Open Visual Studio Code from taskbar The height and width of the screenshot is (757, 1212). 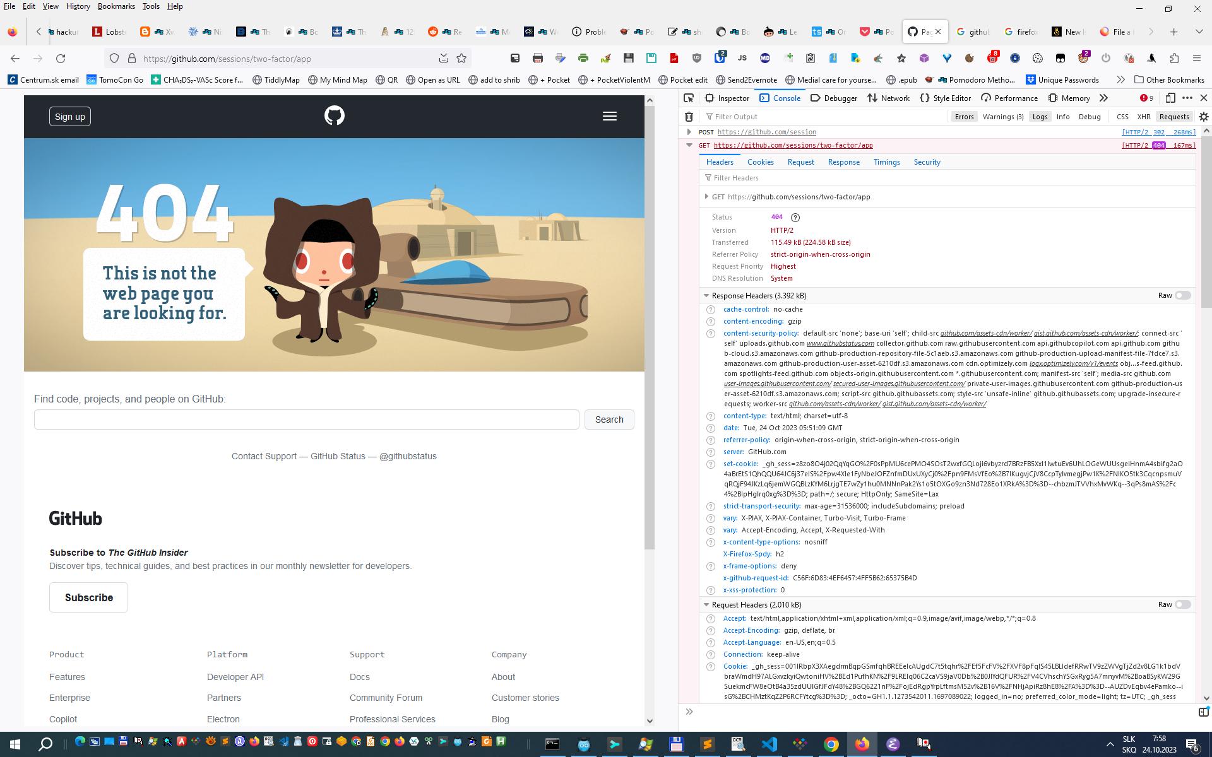769,744
